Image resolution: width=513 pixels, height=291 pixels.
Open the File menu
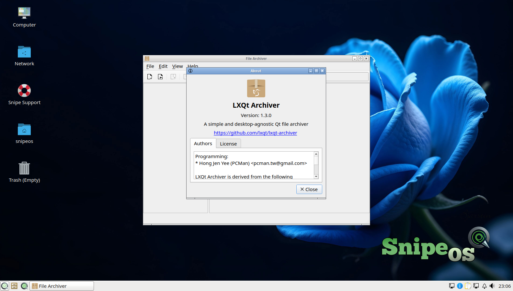click(x=150, y=66)
